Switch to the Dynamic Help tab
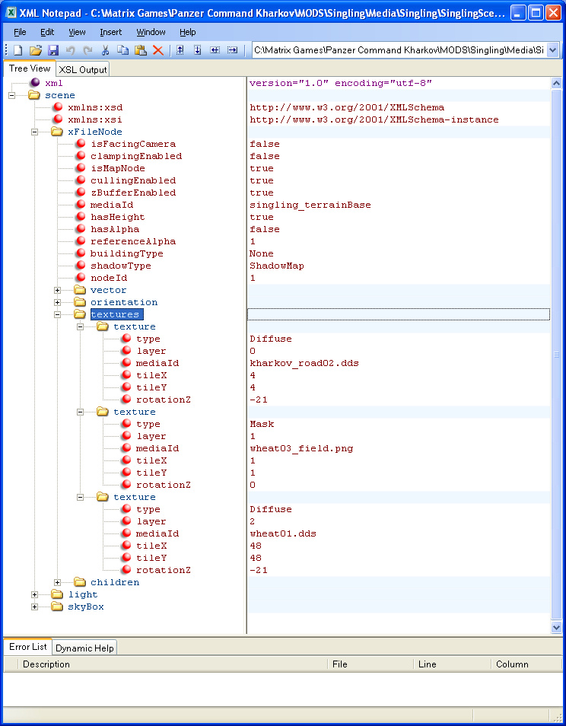 84,648
